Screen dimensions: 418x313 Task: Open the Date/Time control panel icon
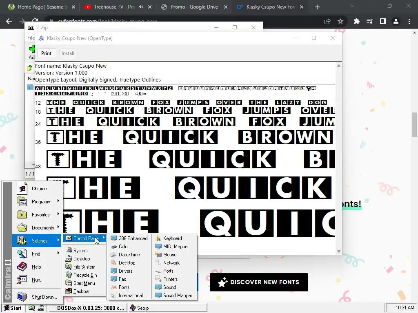[114, 255]
